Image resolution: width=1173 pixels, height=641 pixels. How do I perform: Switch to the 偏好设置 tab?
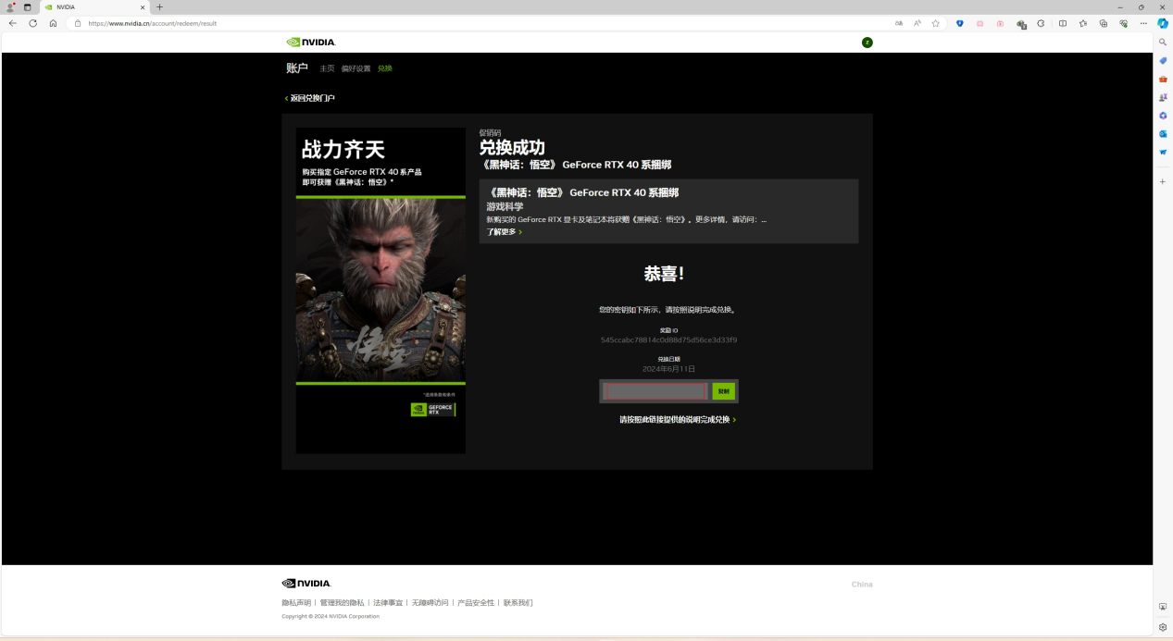pyautogui.click(x=356, y=68)
